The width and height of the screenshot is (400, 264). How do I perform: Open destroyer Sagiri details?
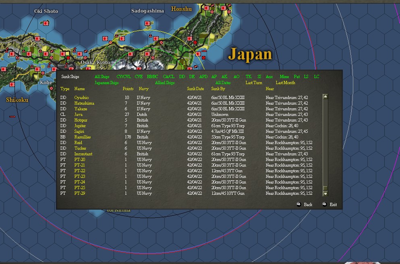[79, 131]
